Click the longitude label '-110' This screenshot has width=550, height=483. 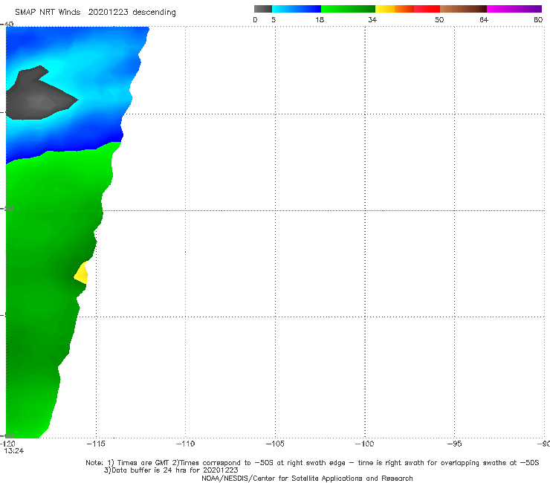185,444
